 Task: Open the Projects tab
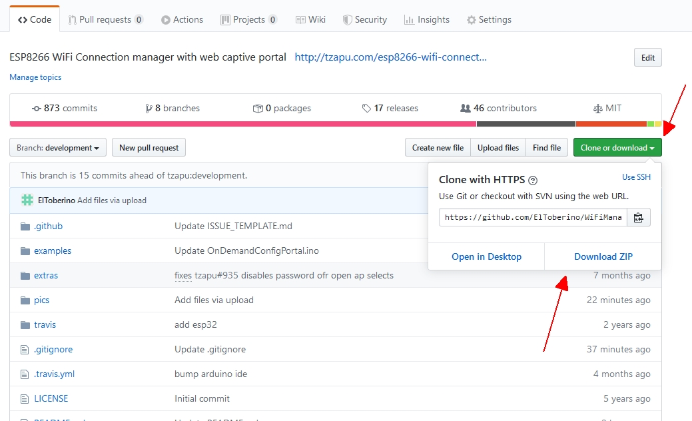pyautogui.click(x=248, y=19)
